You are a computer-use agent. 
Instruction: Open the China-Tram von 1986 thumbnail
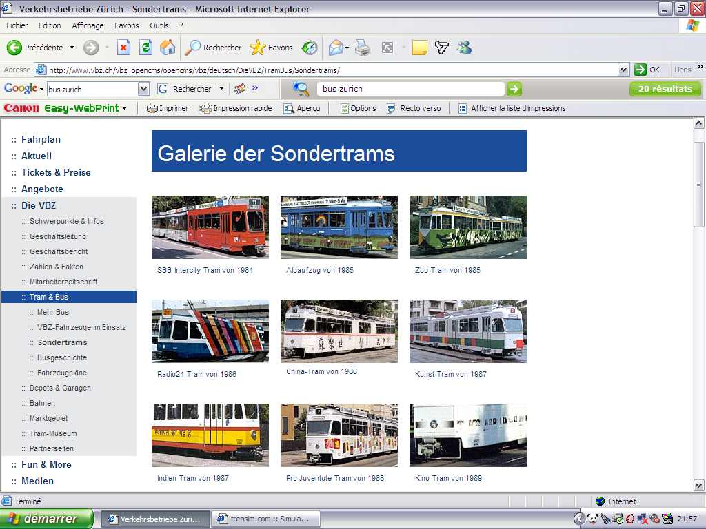[x=339, y=331]
